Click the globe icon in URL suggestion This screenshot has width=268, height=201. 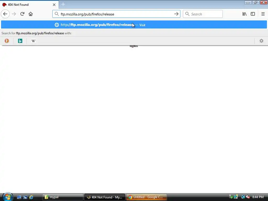pyautogui.click(x=57, y=25)
